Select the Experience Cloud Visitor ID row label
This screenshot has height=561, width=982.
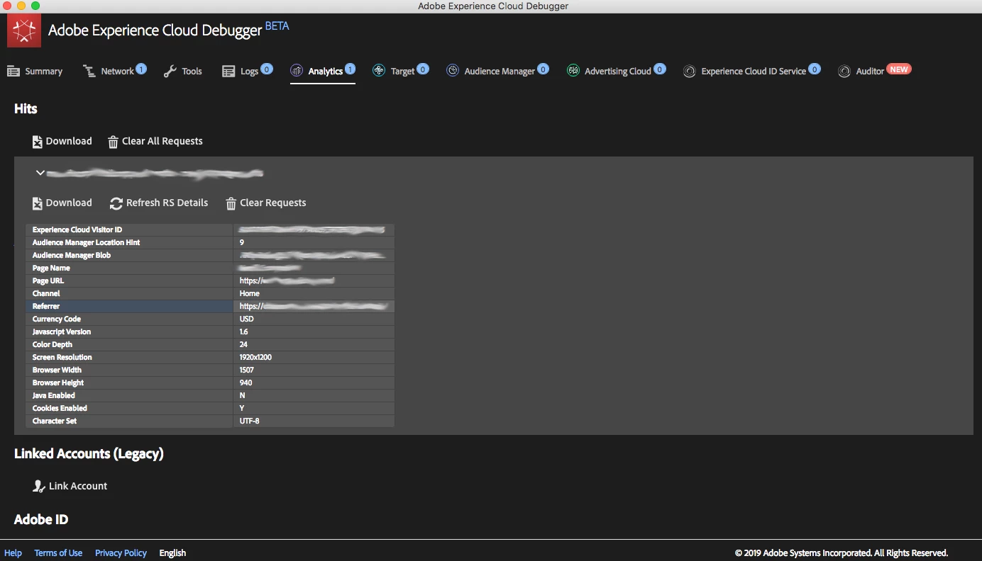[77, 230]
